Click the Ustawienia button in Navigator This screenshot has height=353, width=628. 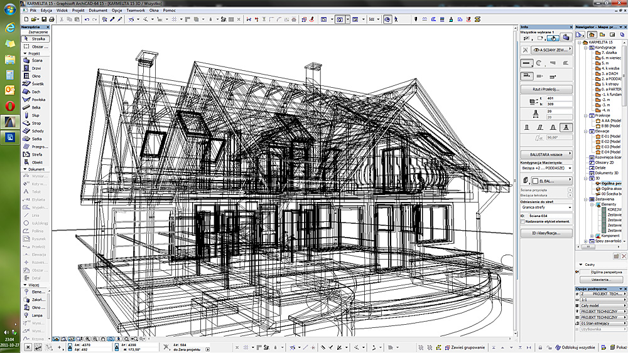[x=601, y=280]
